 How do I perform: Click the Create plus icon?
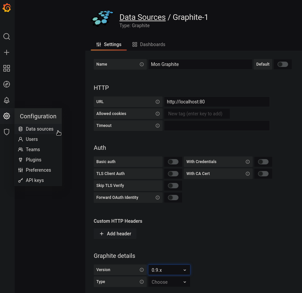coord(7,52)
